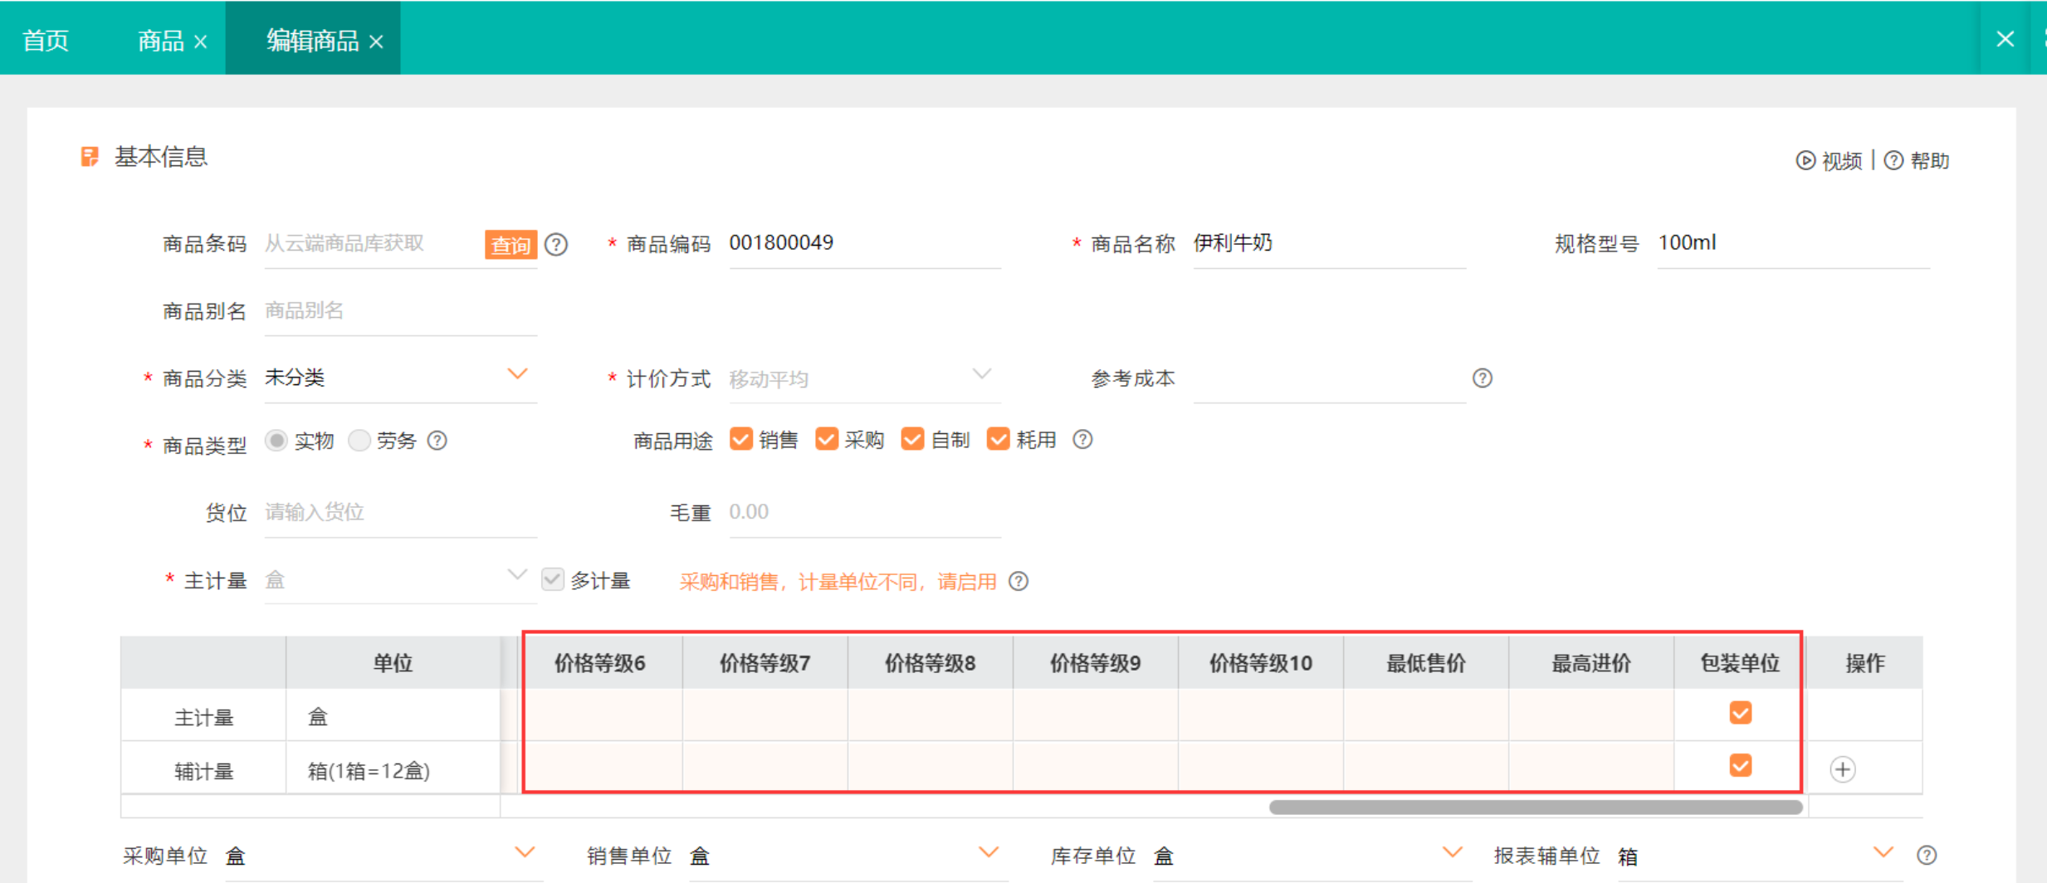Open the 视频 tutorial link

point(1830,161)
